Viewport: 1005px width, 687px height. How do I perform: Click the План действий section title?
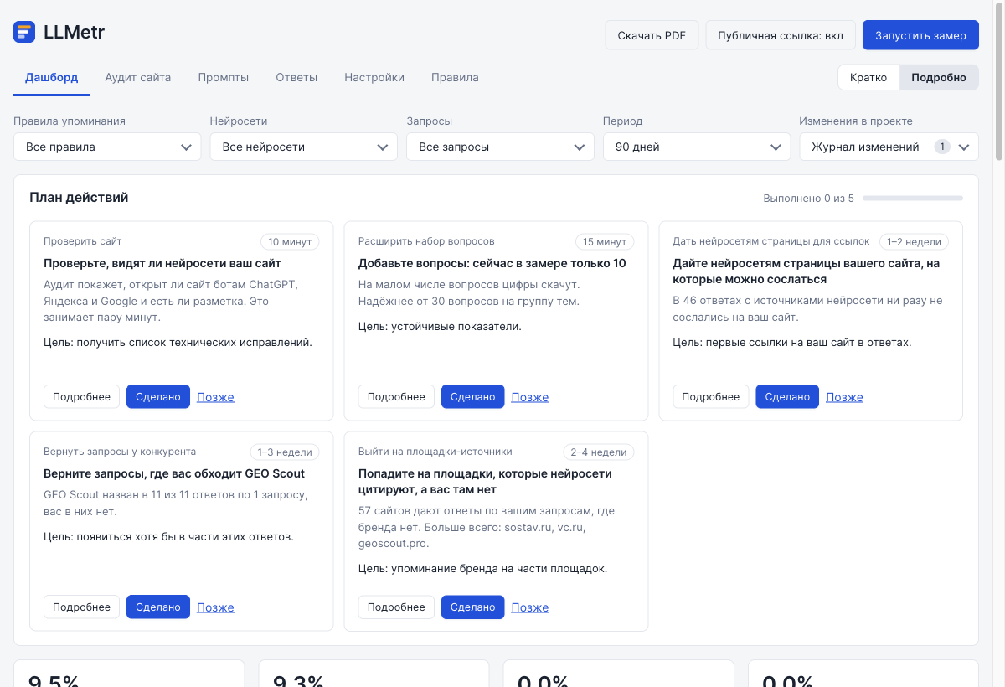coord(79,198)
